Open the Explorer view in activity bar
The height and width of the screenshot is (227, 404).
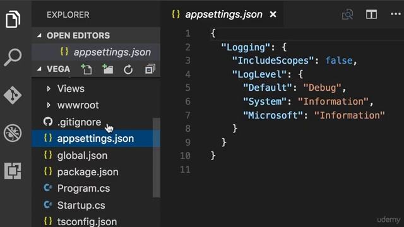point(13,20)
